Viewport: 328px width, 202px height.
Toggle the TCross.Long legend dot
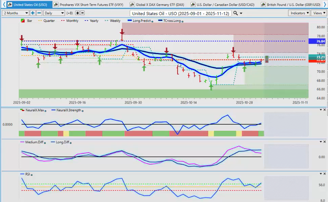pyautogui.click(x=182, y=21)
